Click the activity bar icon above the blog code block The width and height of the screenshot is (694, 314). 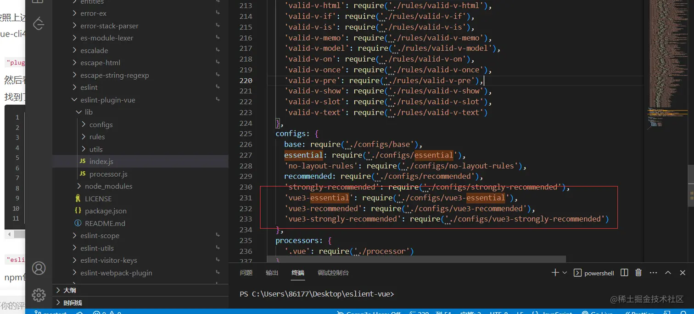pyautogui.click(x=39, y=24)
